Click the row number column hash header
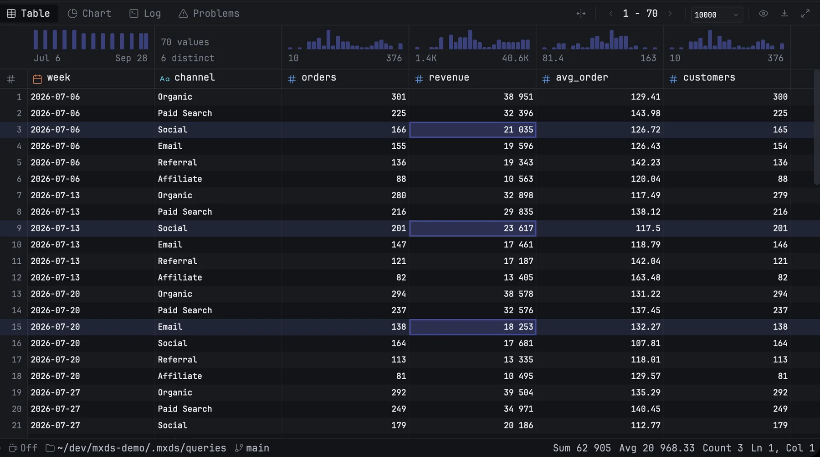This screenshot has width=820, height=457. [11, 79]
